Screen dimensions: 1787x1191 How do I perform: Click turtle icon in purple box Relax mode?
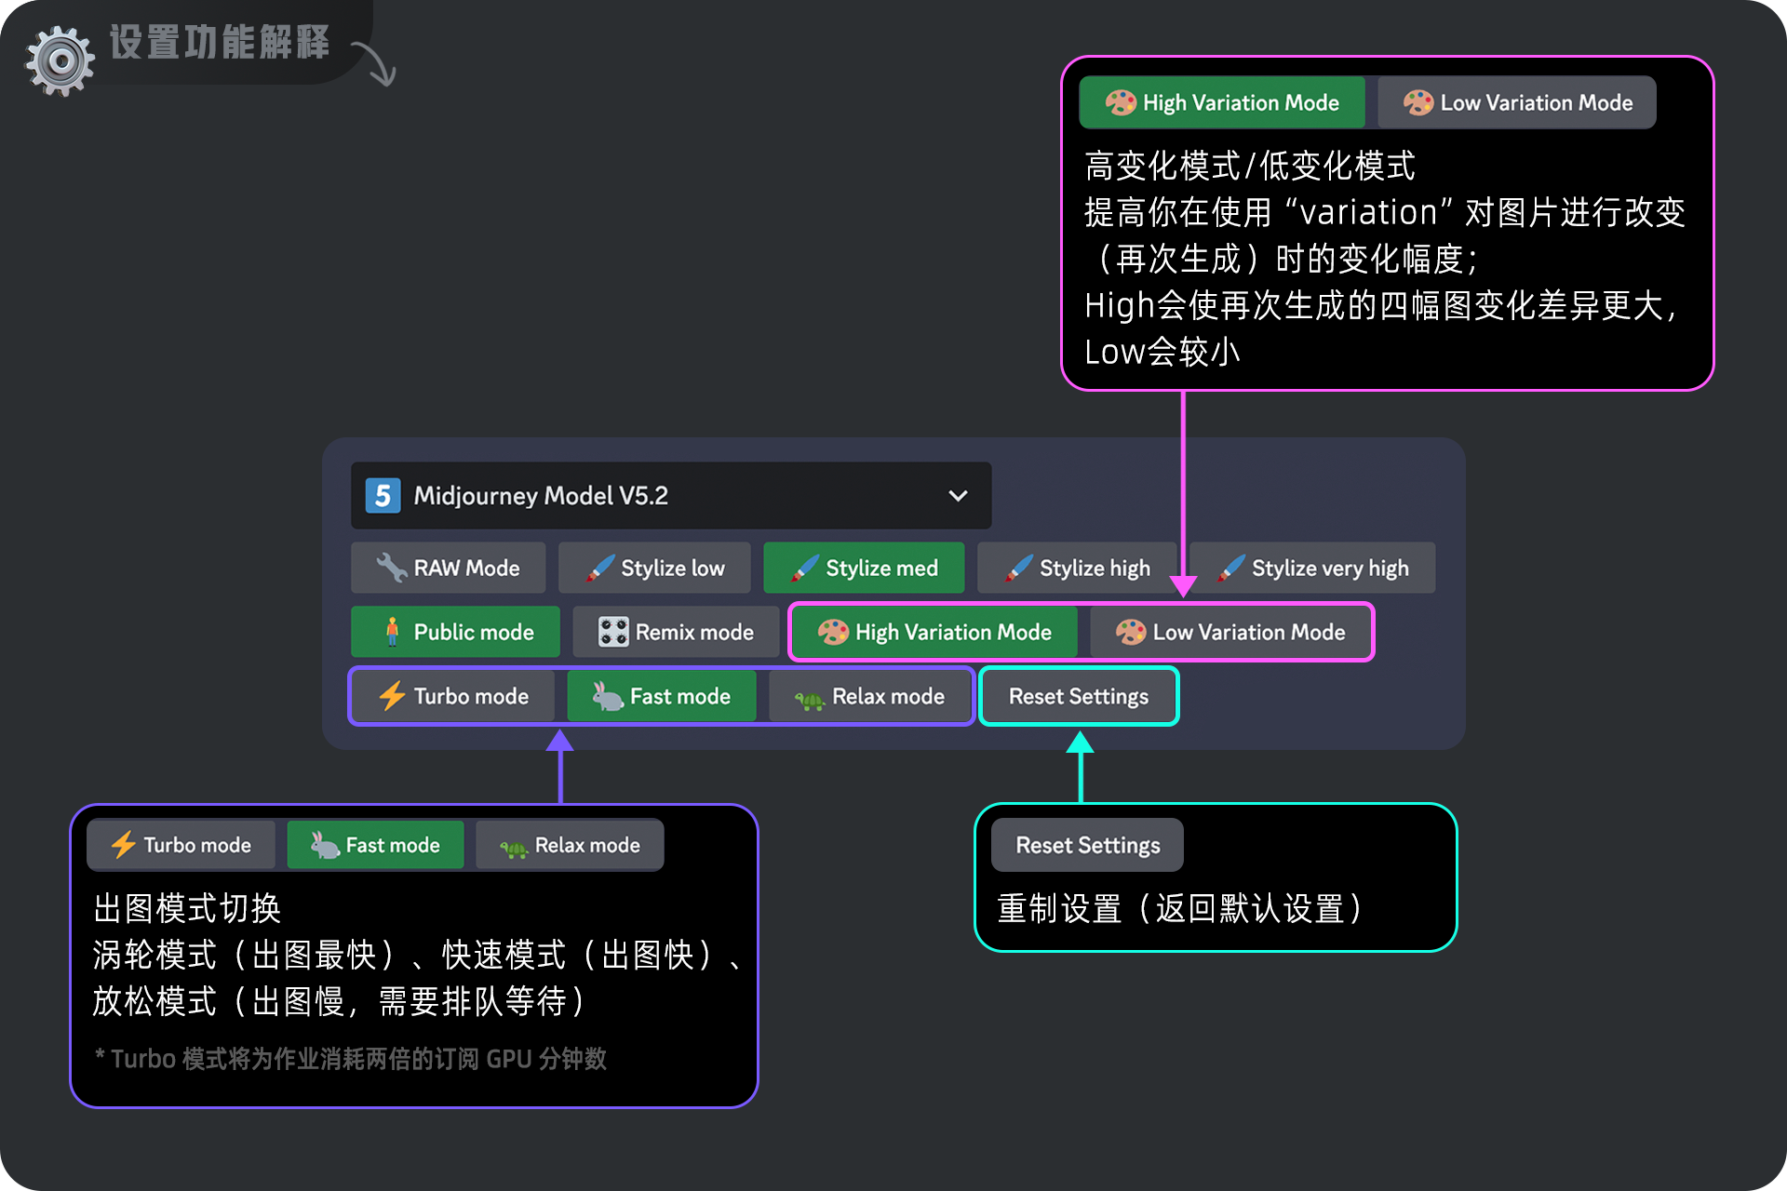pyautogui.click(x=514, y=848)
